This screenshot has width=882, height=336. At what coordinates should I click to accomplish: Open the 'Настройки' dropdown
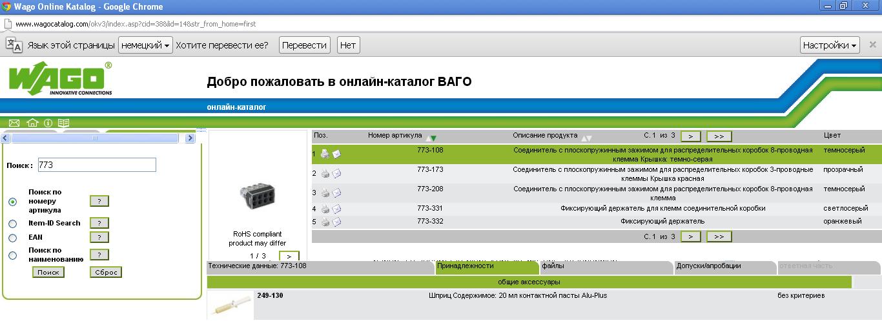830,45
